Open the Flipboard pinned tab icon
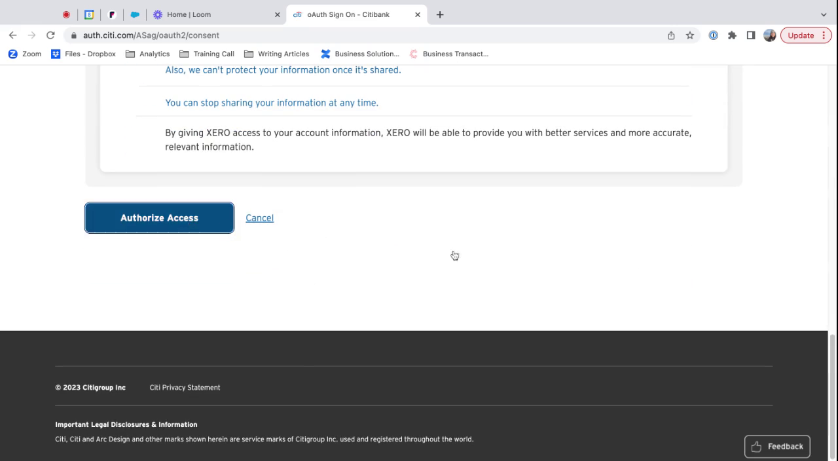The image size is (838, 461). click(112, 14)
